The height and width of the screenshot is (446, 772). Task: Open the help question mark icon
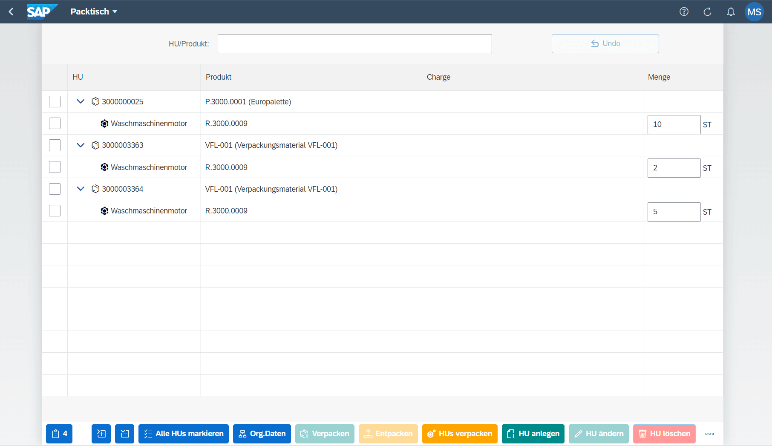click(x=684, y=12)
